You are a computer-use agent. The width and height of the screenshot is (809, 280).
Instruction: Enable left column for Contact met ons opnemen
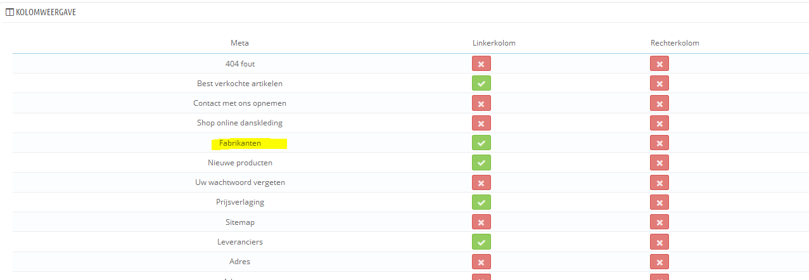coord(481,103)
